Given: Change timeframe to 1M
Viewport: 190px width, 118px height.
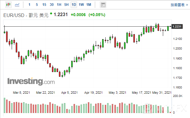Looking at the screenshot, I should 89,5.
